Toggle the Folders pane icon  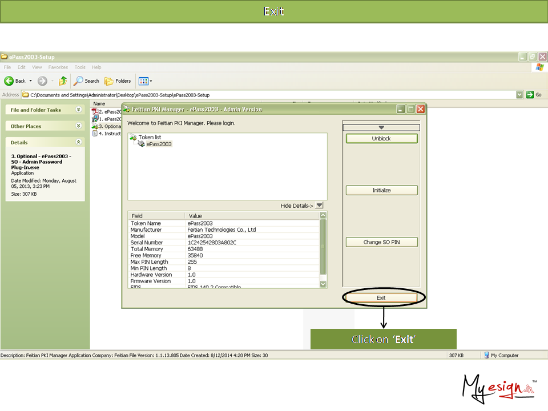point(109,81)
